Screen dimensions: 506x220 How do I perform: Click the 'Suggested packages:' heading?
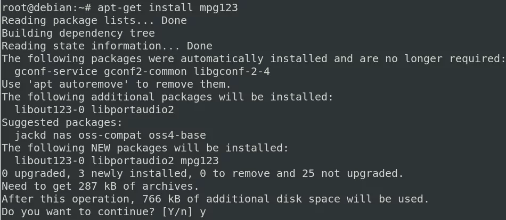(x=62, y=123)
